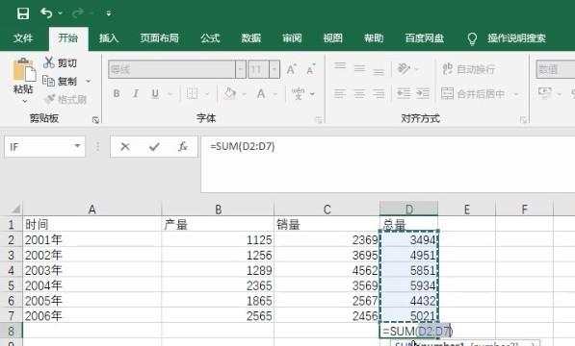Click the select all corner triangle

[15, 210]
